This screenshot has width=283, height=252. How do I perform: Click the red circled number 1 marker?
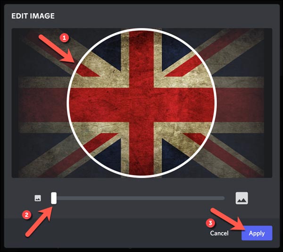64,38
